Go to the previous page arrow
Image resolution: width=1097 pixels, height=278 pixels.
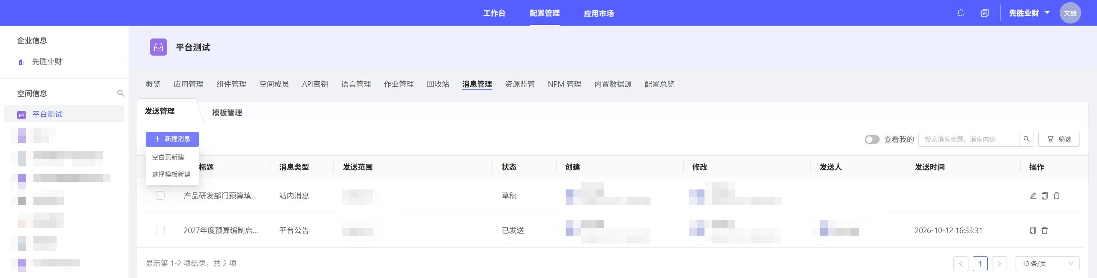pyautogui.click(x=961, y=263)
